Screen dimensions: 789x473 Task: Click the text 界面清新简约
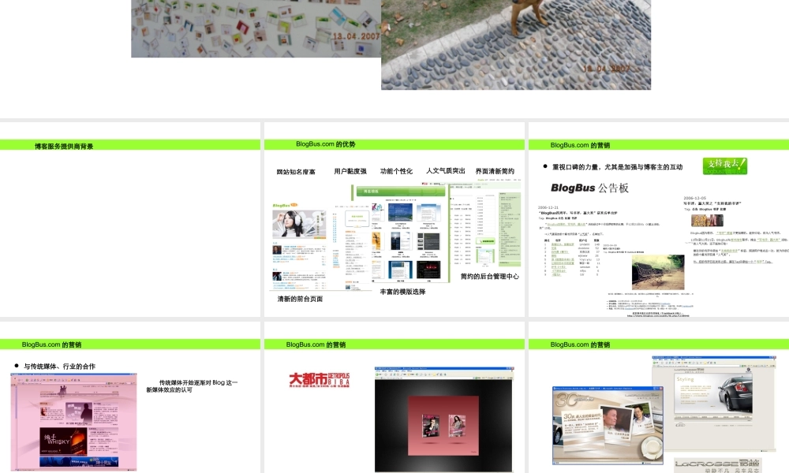(x=495, y=171)
